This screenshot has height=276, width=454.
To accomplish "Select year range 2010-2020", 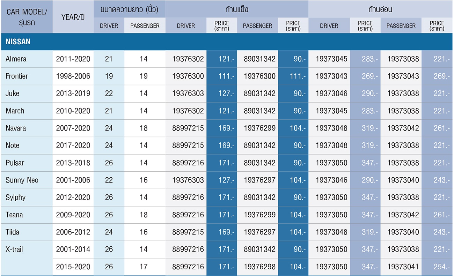I will point(73,111).
